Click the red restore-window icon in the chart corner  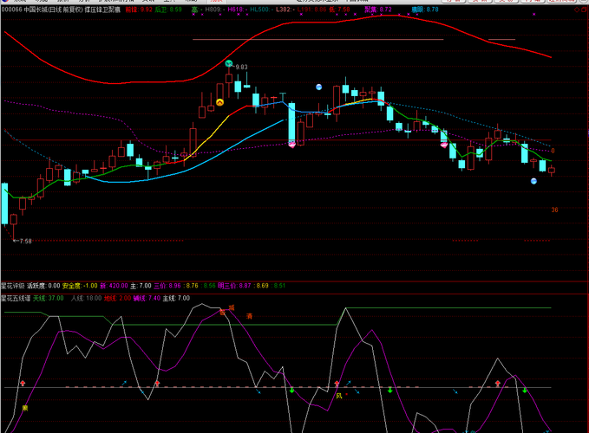coord(585,10)
